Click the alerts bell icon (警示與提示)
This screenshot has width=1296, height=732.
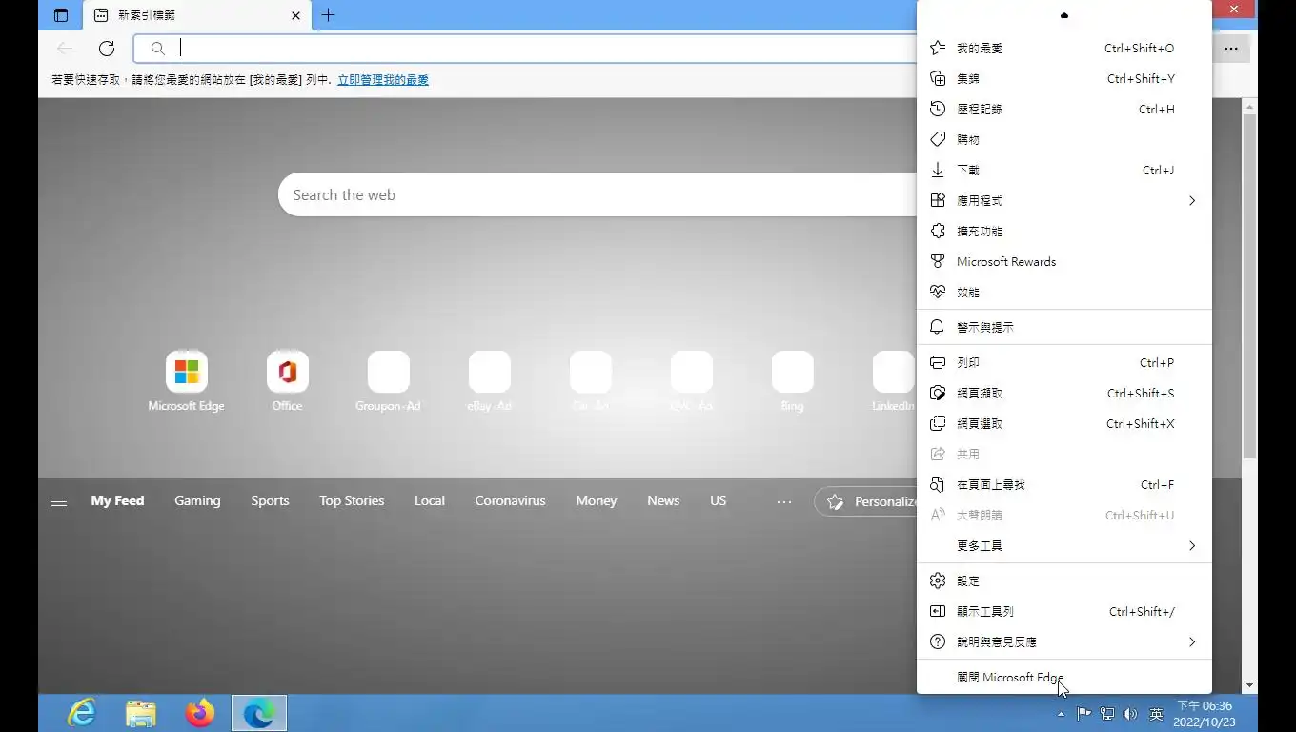tap(938, 327)
